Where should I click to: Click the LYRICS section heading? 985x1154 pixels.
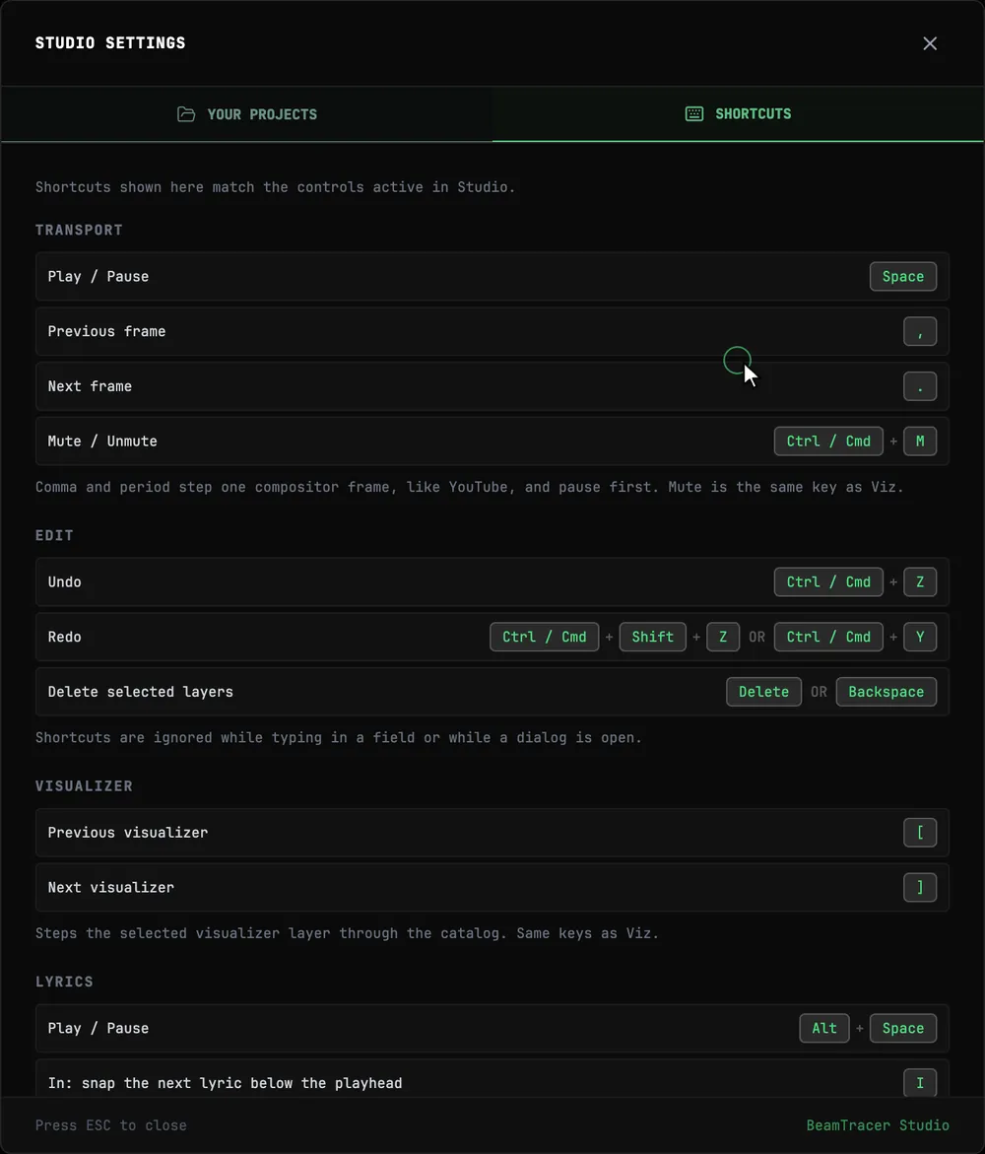point(64,982)
